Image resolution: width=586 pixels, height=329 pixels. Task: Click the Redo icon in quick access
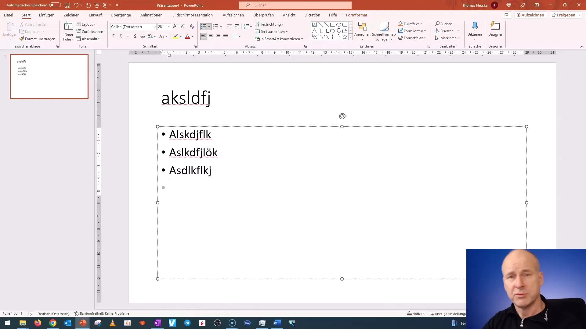pos(88,5)
